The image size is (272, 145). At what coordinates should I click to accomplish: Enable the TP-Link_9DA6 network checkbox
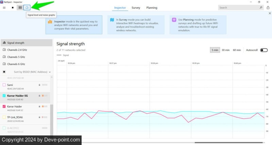click(x=4, y=117)
